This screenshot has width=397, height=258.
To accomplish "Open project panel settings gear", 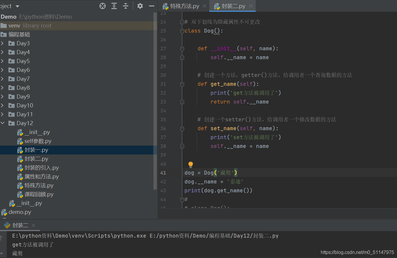I will click(x=140, y=6).
